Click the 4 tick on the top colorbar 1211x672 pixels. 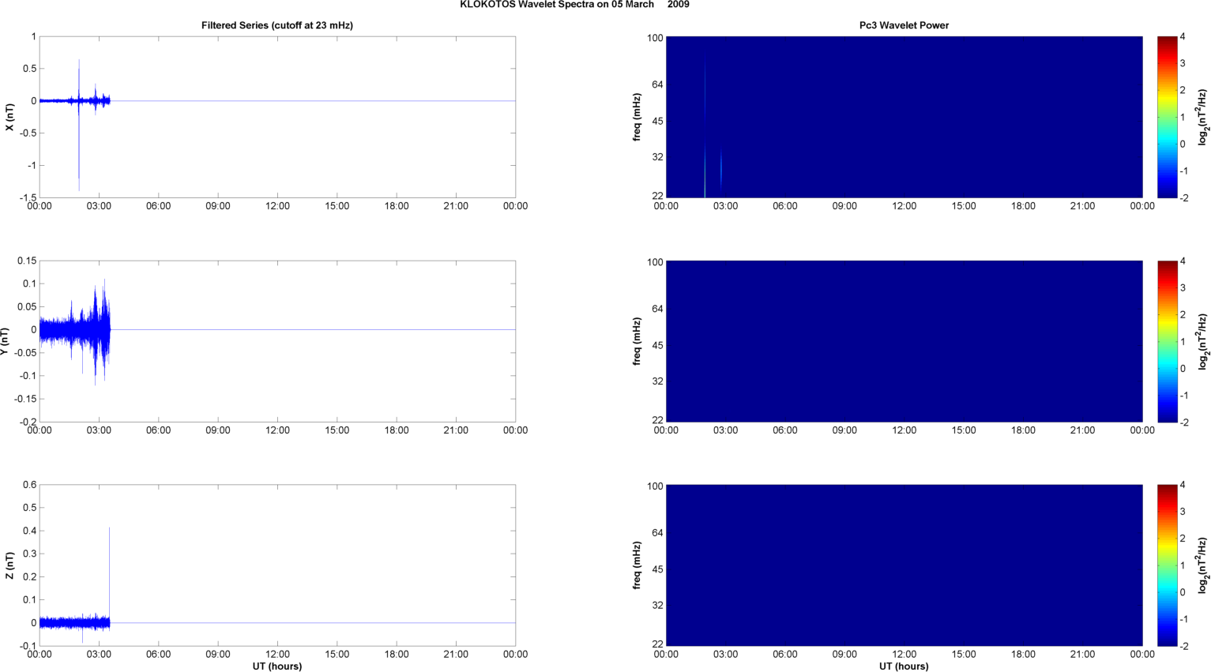pyautogui.click(x=1183, y=36)
